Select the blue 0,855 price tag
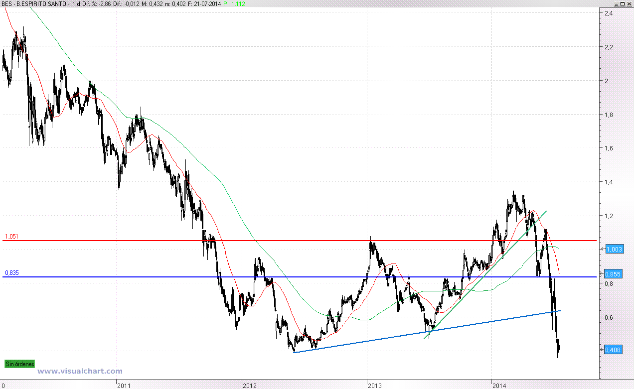 614,274
